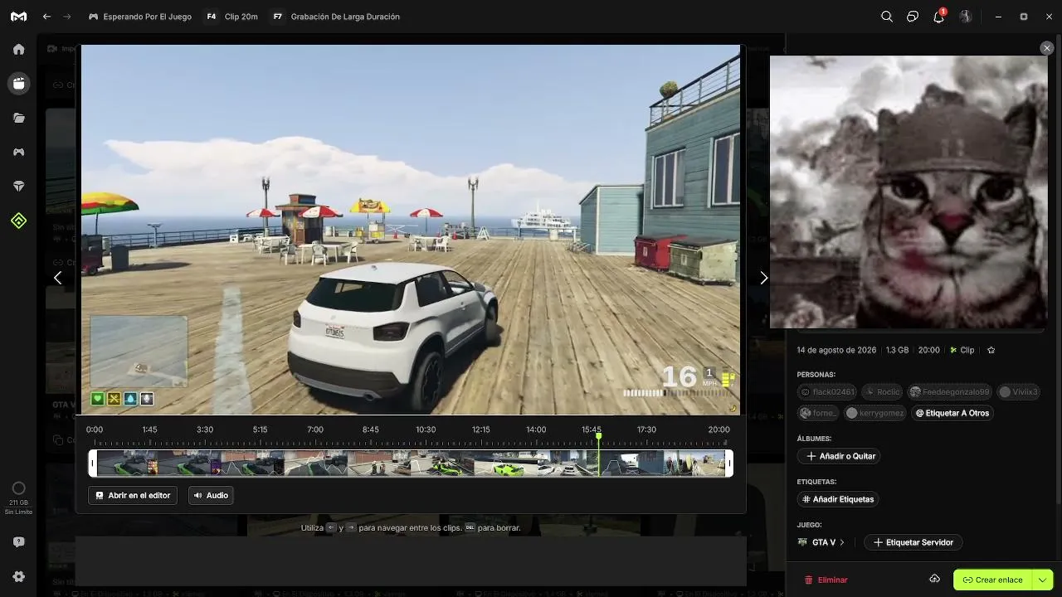Select the Viviix3 person tag
The height and width of the screenshot is (597, 1062).
[x=1019, y=392]
